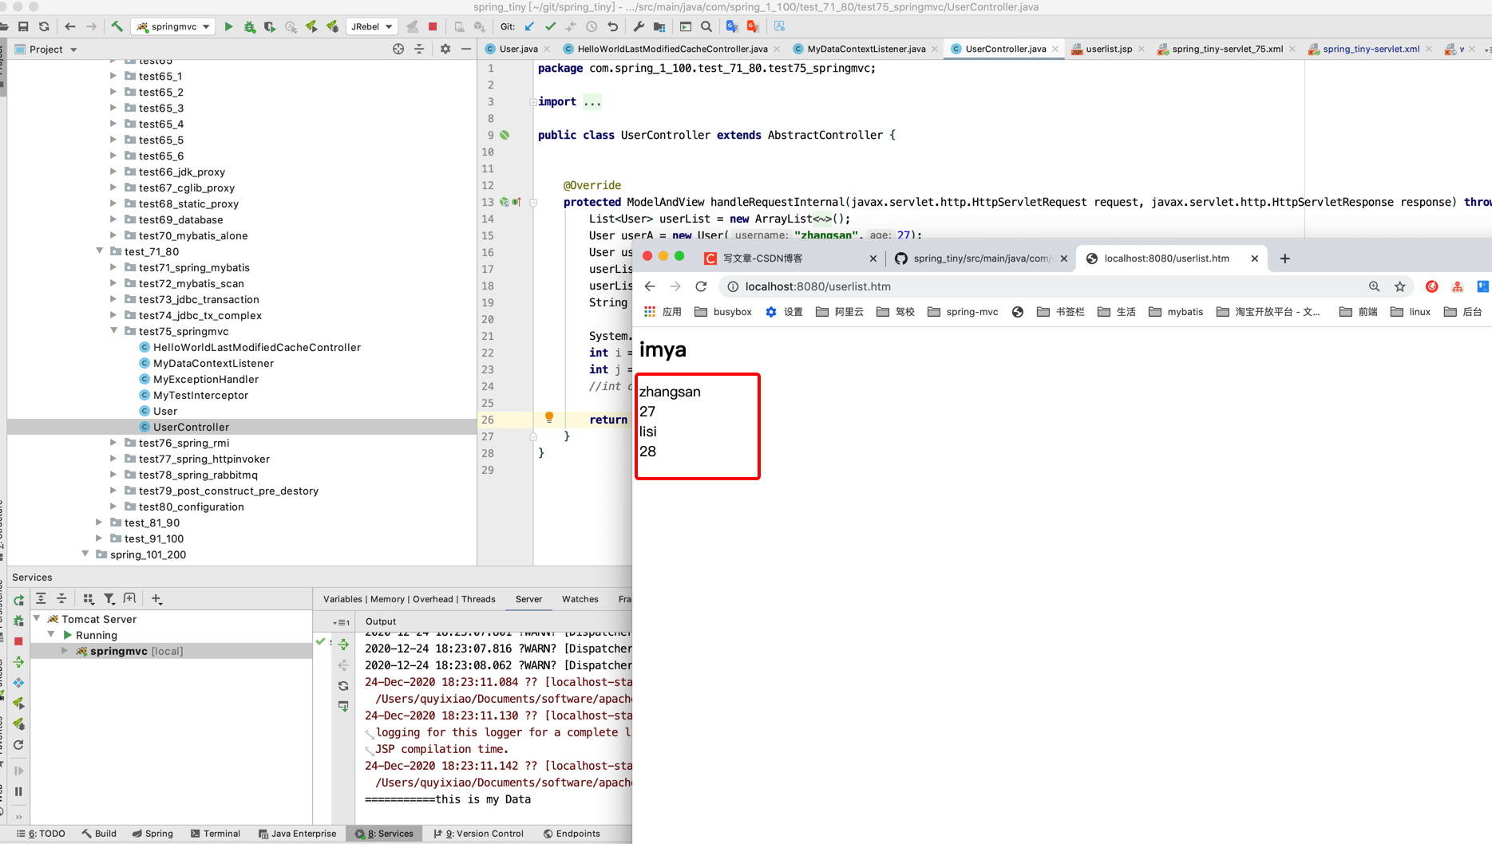Screen dimensions: 1492x844
Task: Expand the folded import block on line 3
Action: coord(532,102)
